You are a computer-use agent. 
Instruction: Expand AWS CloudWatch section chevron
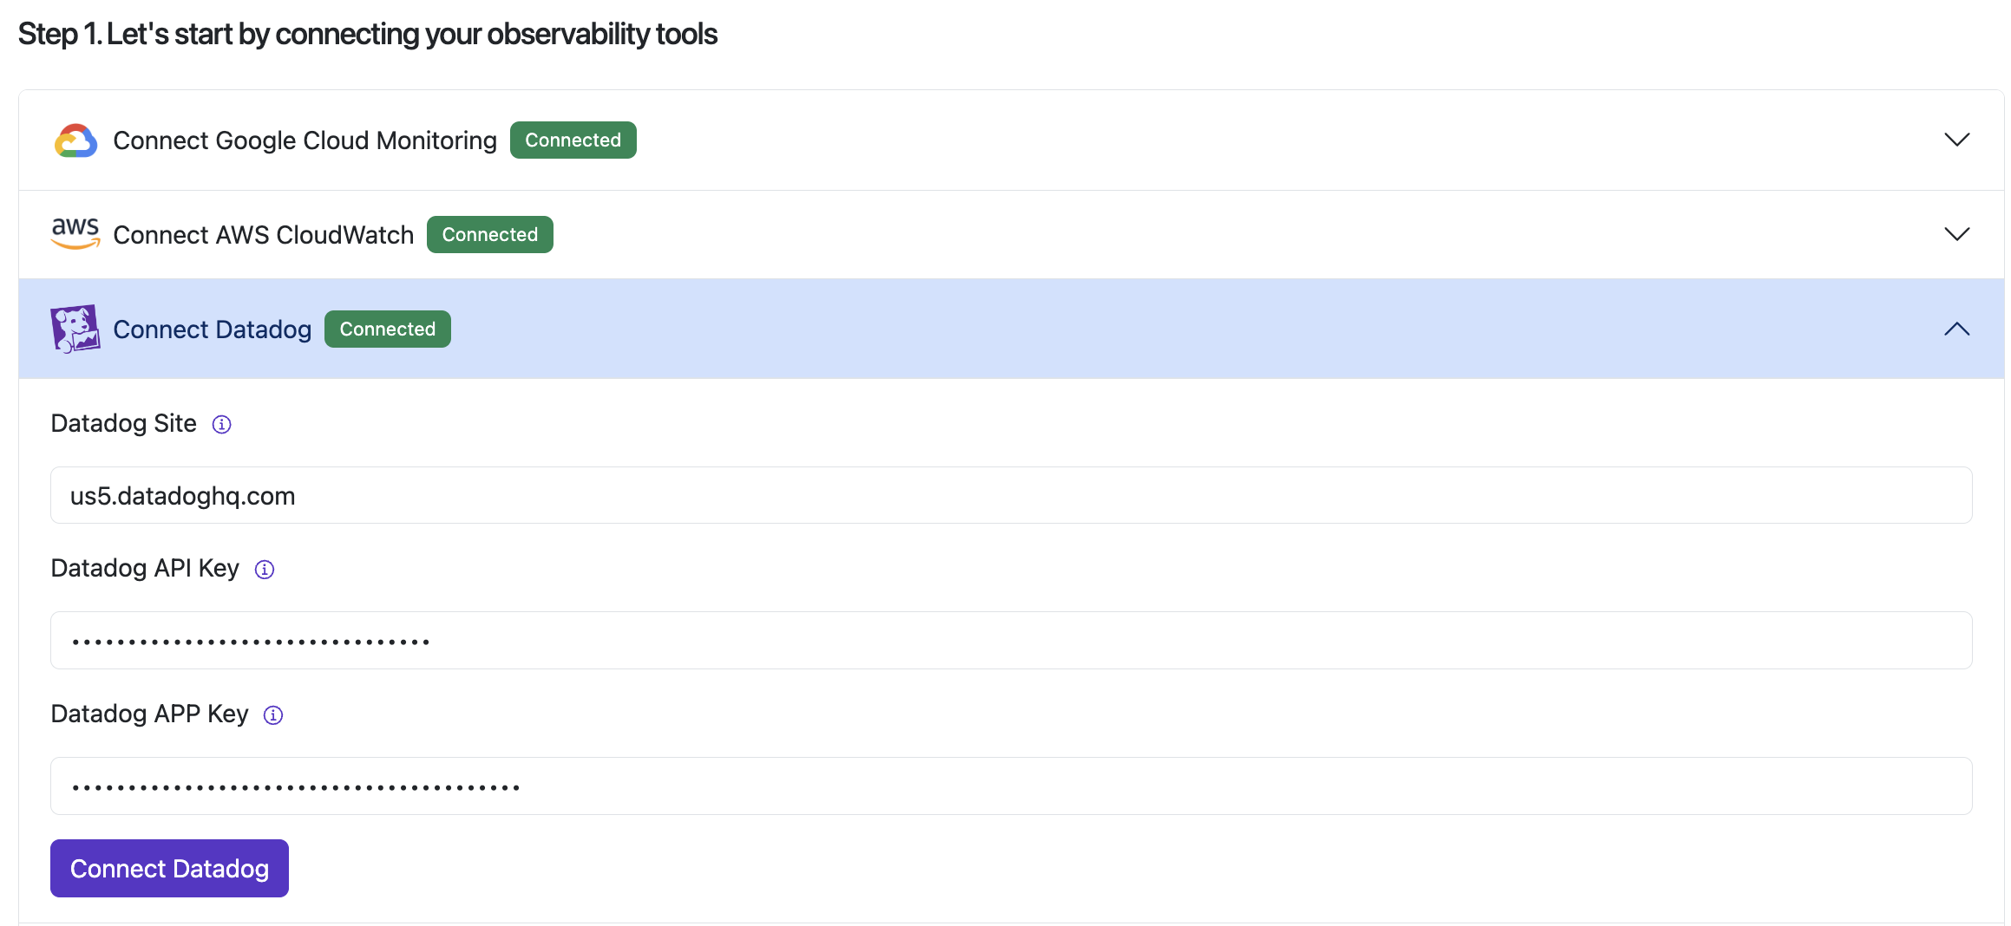pyautogui.click(x=1956, y=234)
